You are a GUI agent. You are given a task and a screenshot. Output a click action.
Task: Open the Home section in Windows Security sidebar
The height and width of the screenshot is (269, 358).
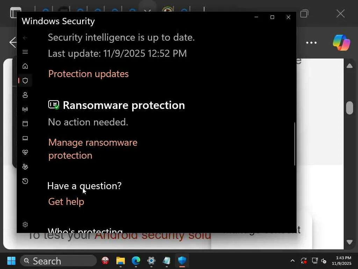[25, 66]
